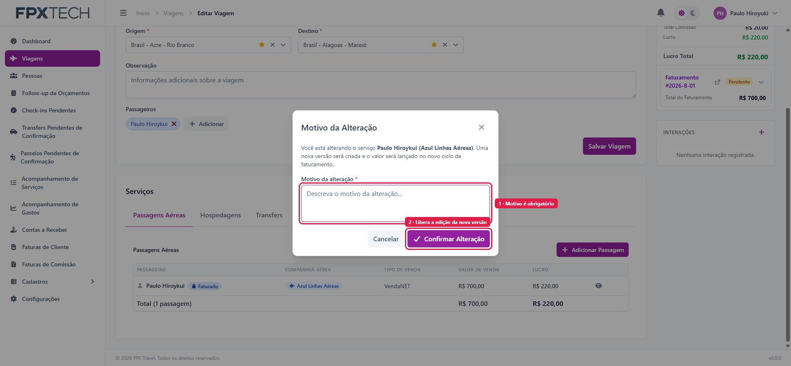Add a new interaction plus icon
791x366 pixels.
761,132
